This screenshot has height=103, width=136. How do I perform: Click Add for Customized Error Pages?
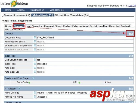pyautogui.click(x=131, y=78)
